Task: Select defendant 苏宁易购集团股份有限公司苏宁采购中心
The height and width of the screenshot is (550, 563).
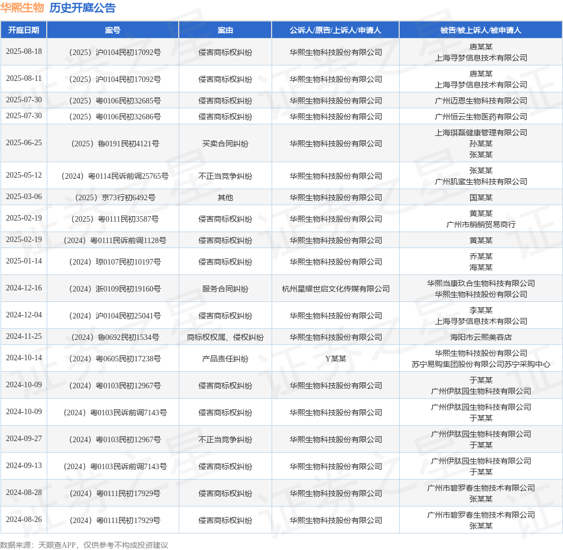Action: [481, 364]
